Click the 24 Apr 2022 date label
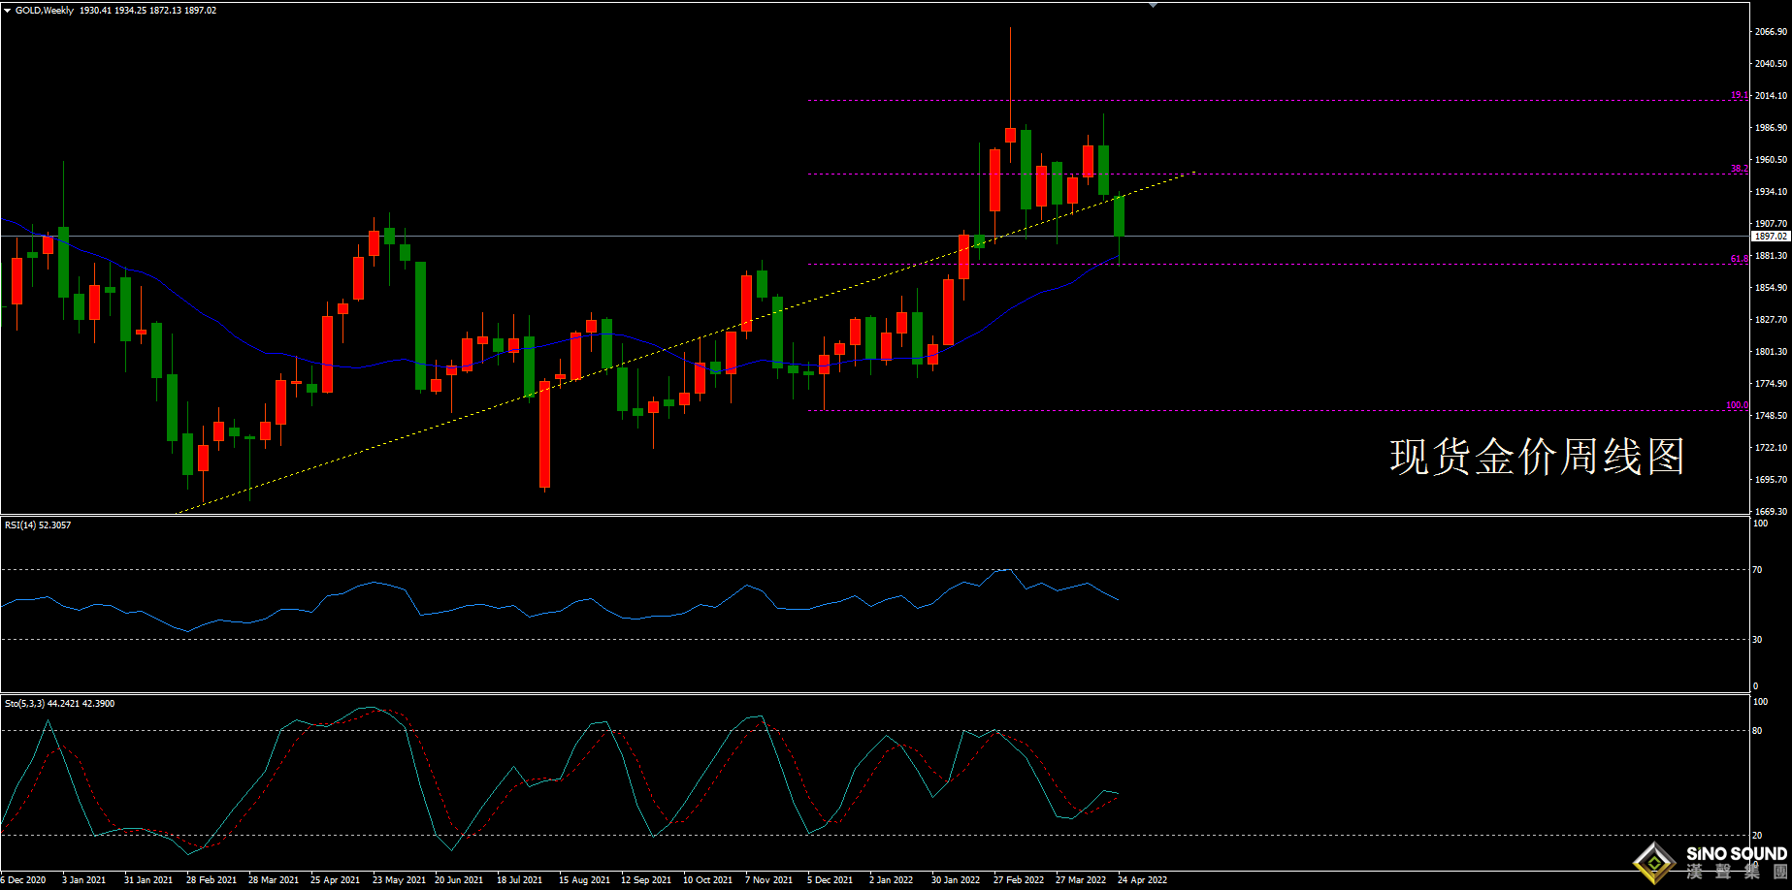 click(x=1142, y=880)
